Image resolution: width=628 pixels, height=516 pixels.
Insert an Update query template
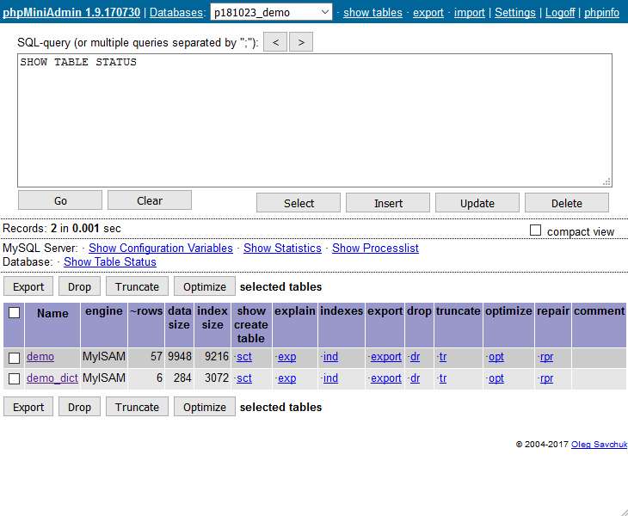coord(477,203)
